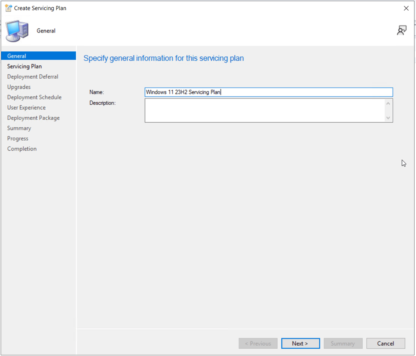The width and height of the screenshot is (416, 356).
Task: Click inside the Description text box
Action: [x=265, y=111]
